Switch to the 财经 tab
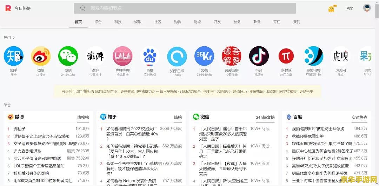The width and height of the screenshot is (379, 186). 197,22
